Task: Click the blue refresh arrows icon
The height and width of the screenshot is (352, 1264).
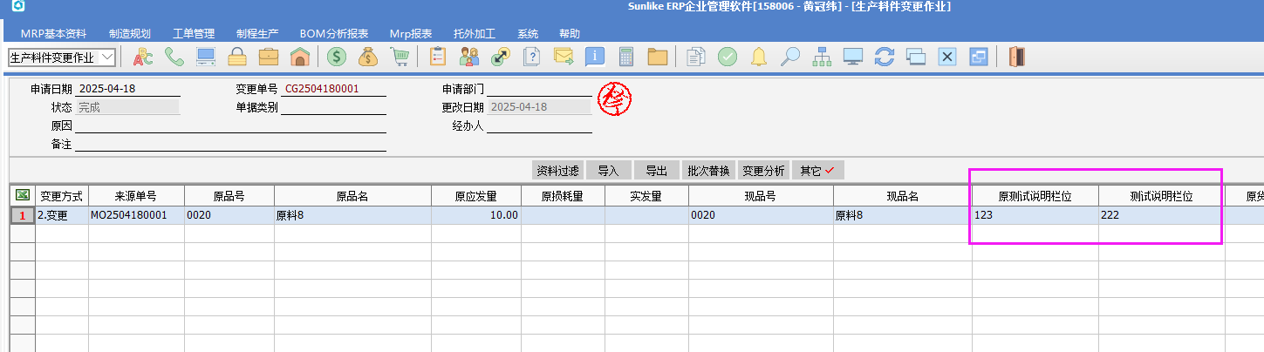Action: click(885, 58)
